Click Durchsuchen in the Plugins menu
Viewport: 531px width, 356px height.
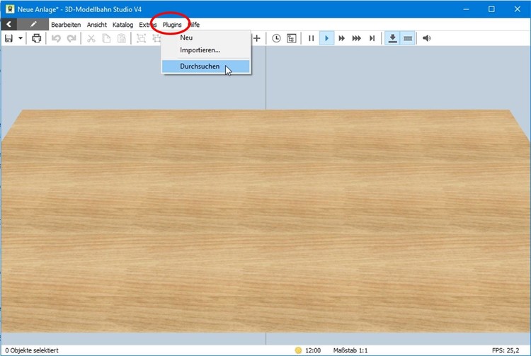[199, 67]
